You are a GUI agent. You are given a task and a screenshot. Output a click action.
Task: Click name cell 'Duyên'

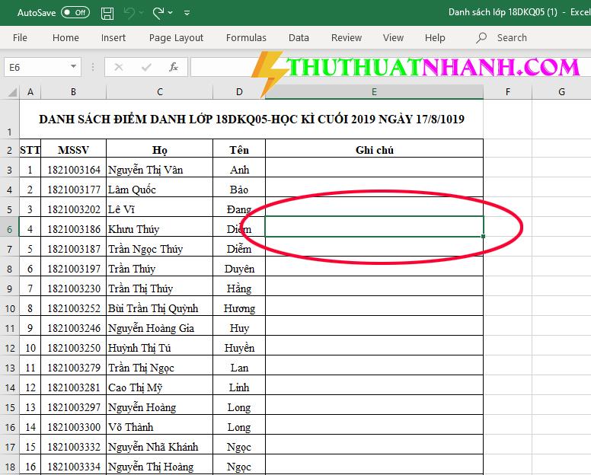click(239, 266)
